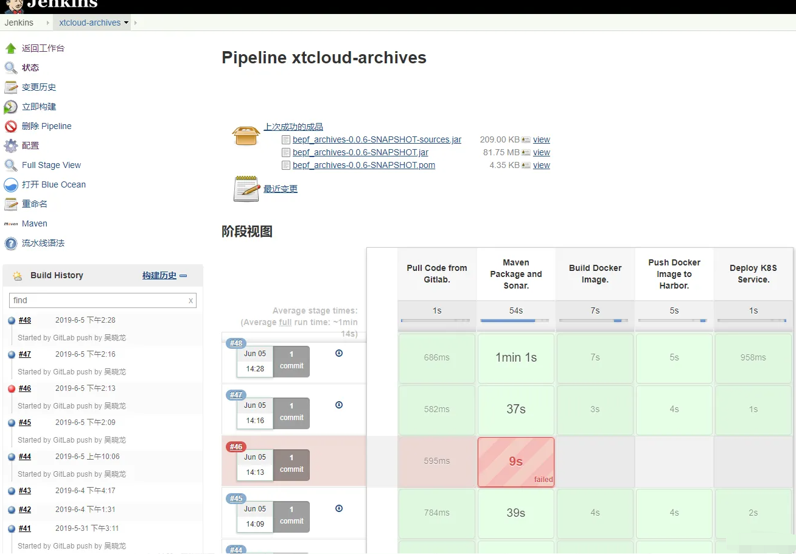
Task: Click the pipeline syntax help icon
Action: click(x=10, y=244)
